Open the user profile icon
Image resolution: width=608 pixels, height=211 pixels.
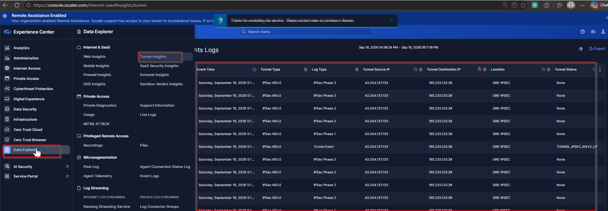coord(603,32)
